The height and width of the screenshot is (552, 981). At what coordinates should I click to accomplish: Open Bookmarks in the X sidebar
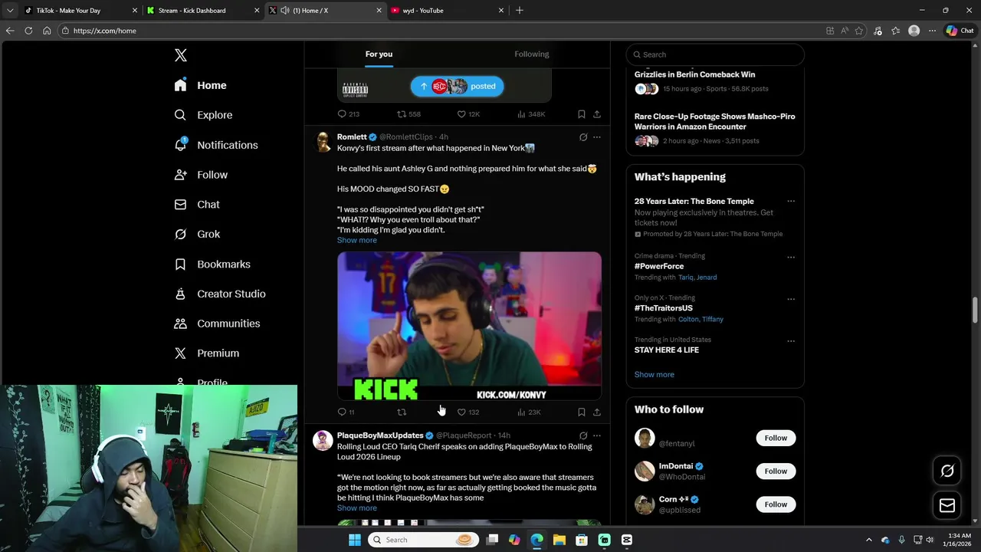coord(212,264)
